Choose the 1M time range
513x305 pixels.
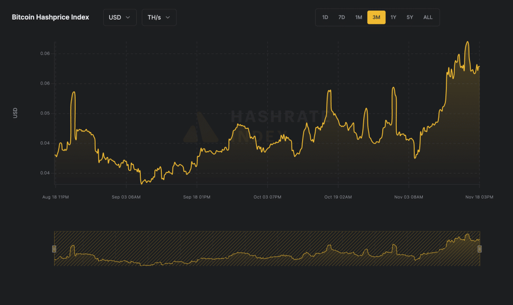tap(359, 17)
